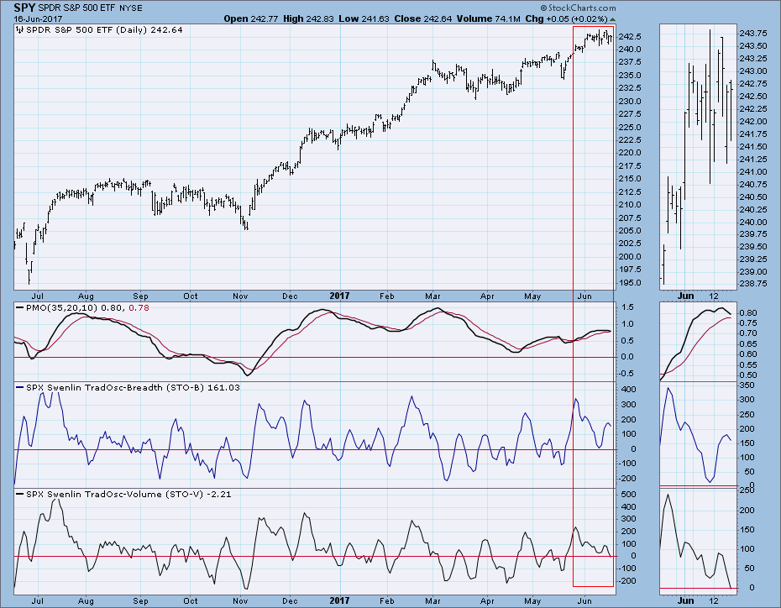
Task: Click the bar-chart glyph before SPDR legend
Action: click(19, 30)
